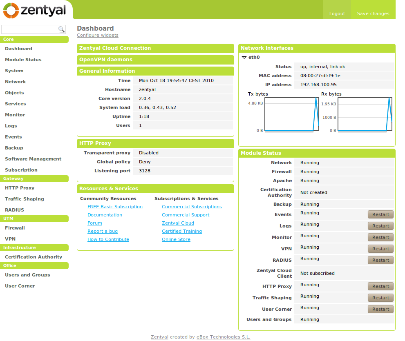Viewport: 405px width, 341px height.
Task: Restart the VPN module
Action: point(380,249)
